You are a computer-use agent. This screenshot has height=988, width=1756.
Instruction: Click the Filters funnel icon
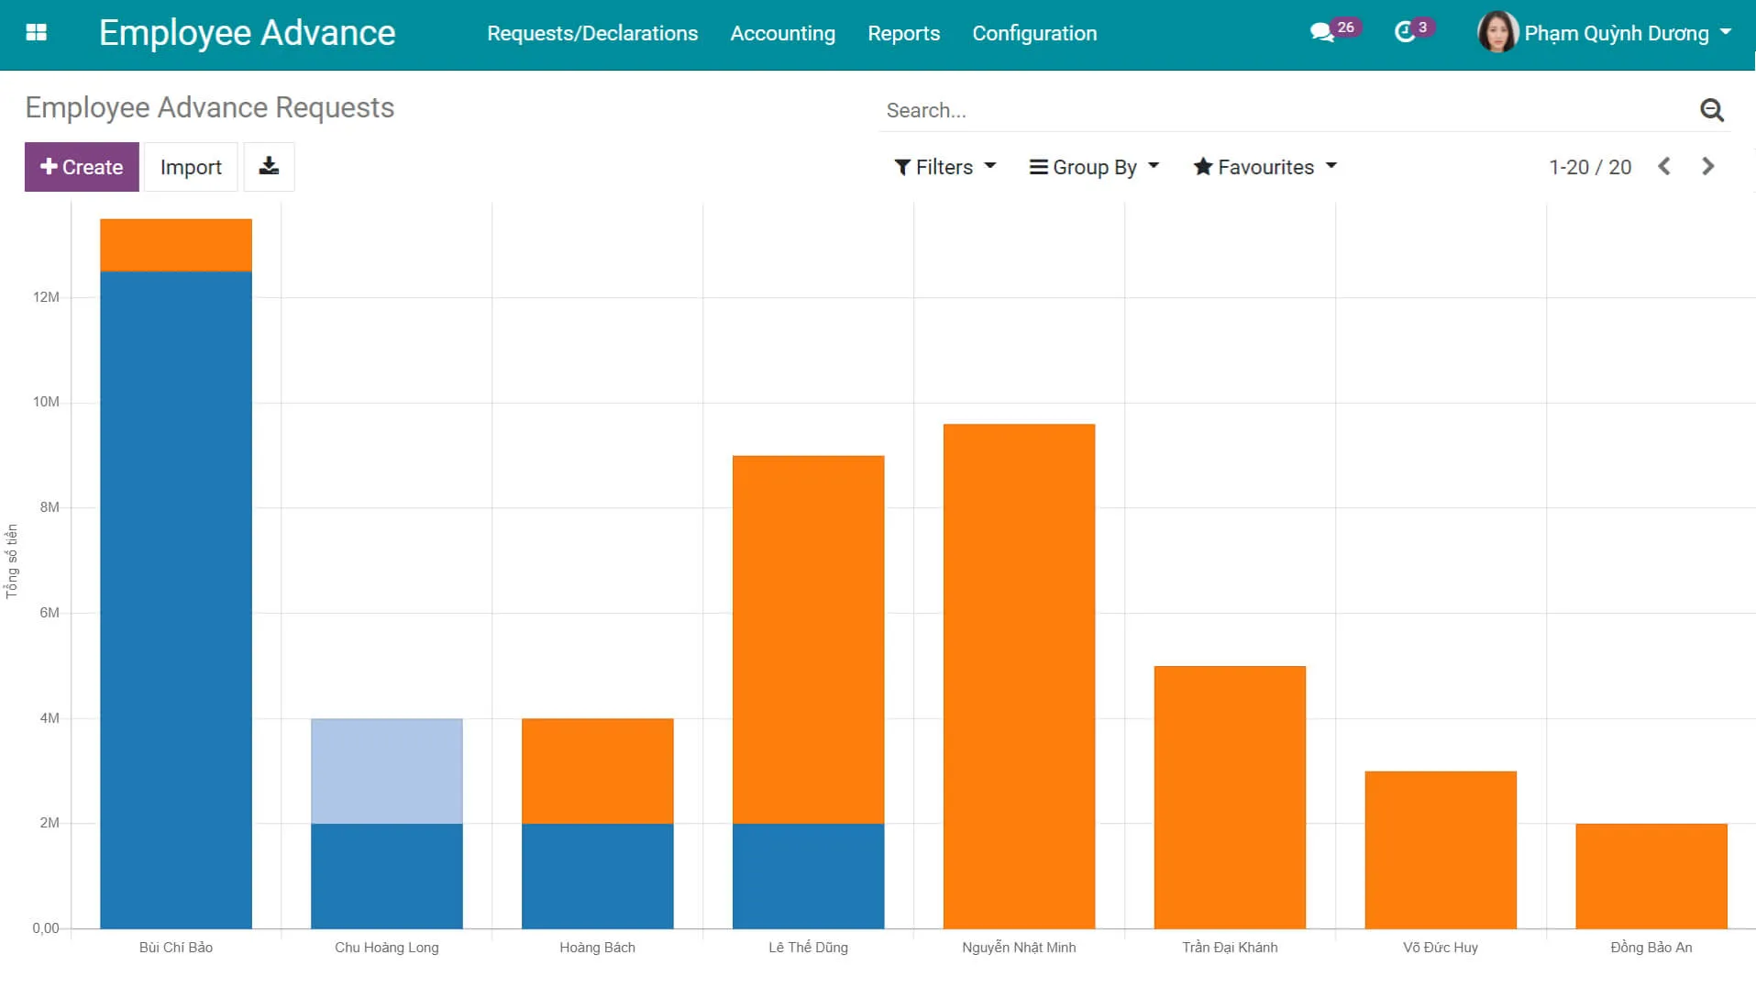(902, 166)
